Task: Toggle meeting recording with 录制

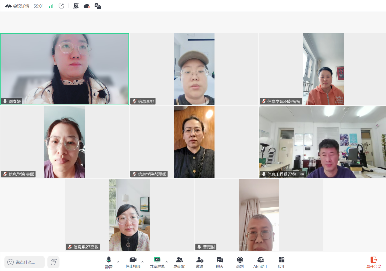Action: [240, 262]
